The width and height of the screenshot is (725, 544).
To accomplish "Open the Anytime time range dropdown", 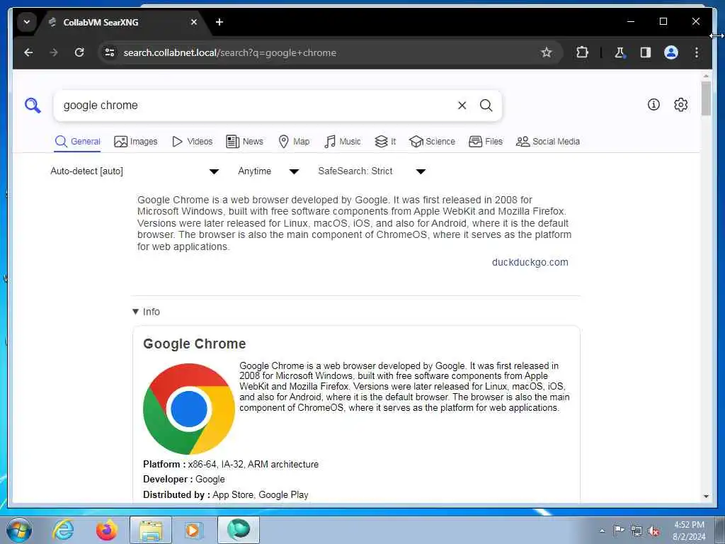I will click(x=268, y=171).
